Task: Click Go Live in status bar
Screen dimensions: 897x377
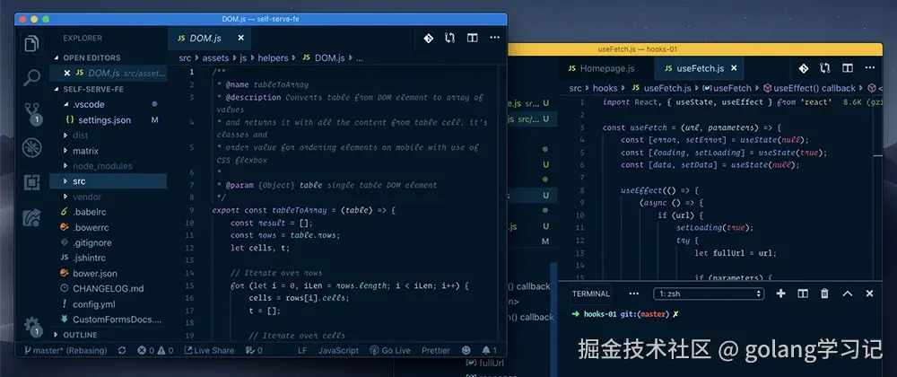Action: click(390, 350)
